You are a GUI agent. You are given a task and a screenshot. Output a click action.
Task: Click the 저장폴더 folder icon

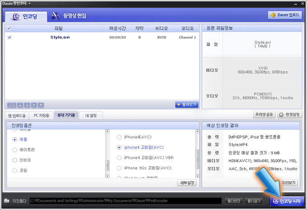7,201
